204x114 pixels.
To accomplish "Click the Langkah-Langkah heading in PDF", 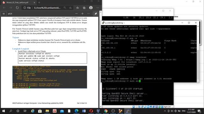I will tap(21, 49).
